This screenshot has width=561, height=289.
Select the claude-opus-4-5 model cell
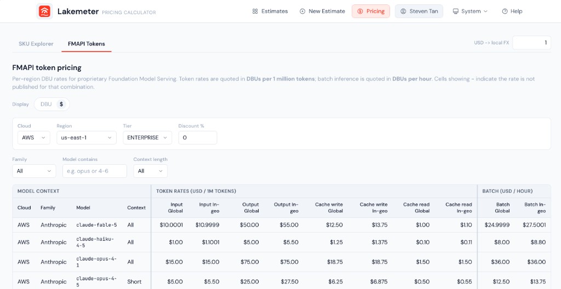point(96,281)
